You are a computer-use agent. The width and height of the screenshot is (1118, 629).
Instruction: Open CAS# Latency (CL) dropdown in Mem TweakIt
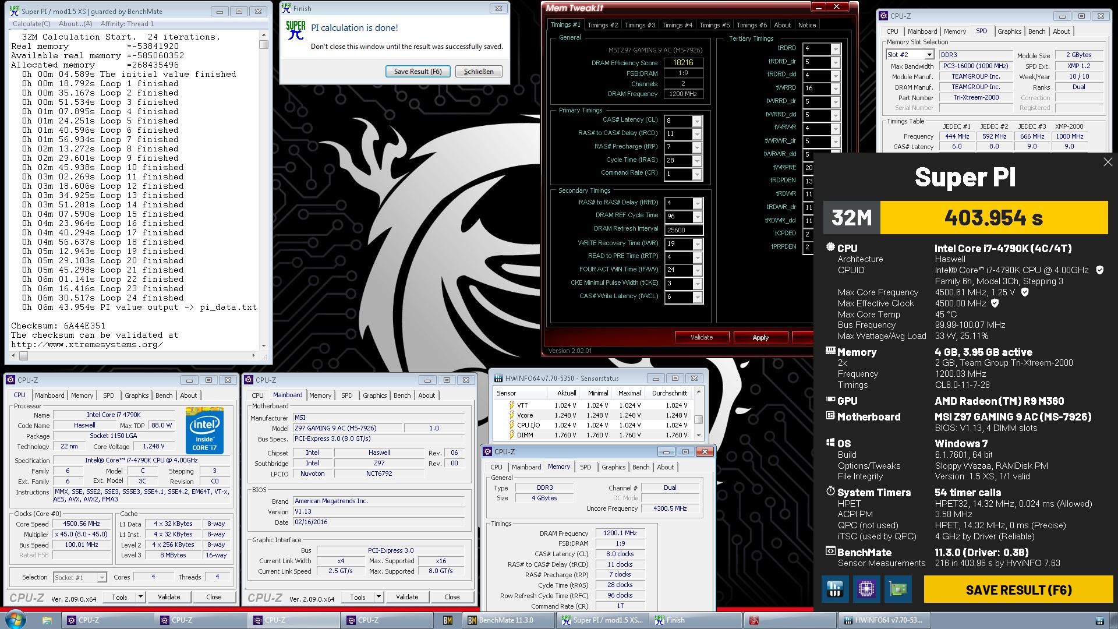pyautogui.click(x=697, y=121)
